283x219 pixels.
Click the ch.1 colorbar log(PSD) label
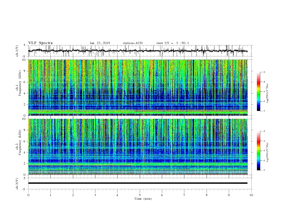tap(268, 93)
